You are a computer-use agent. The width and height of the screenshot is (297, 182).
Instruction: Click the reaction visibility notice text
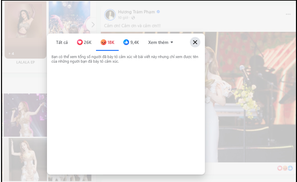[125, 59]
